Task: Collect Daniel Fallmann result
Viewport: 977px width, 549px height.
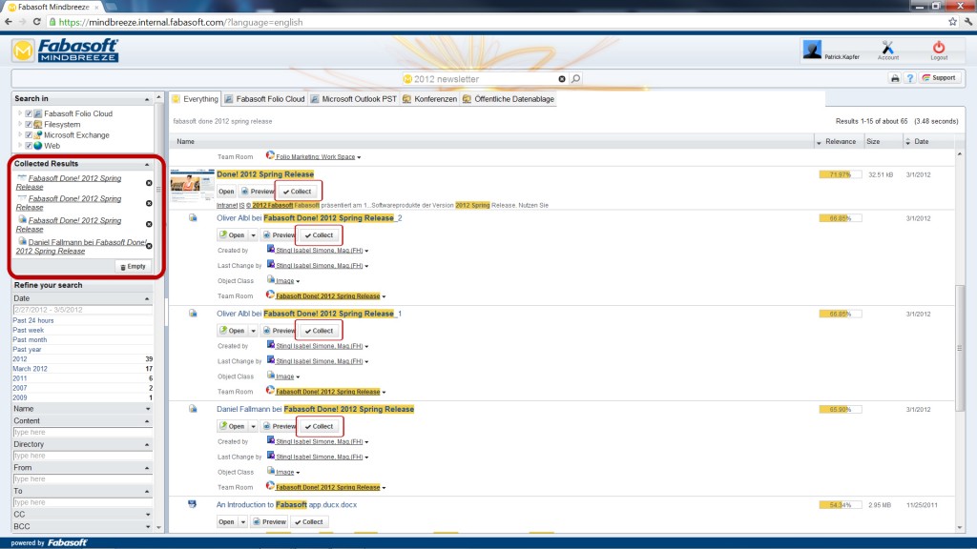Action: click(x=319, y=426)
